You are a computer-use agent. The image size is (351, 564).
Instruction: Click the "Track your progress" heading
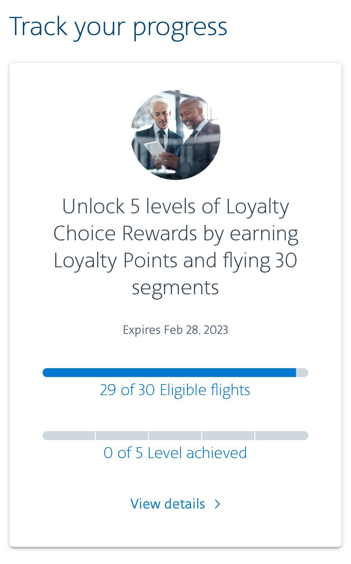(x=118, y=27)
